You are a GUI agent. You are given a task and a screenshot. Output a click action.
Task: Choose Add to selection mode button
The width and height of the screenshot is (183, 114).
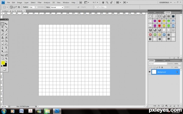(x=14, y=7)
